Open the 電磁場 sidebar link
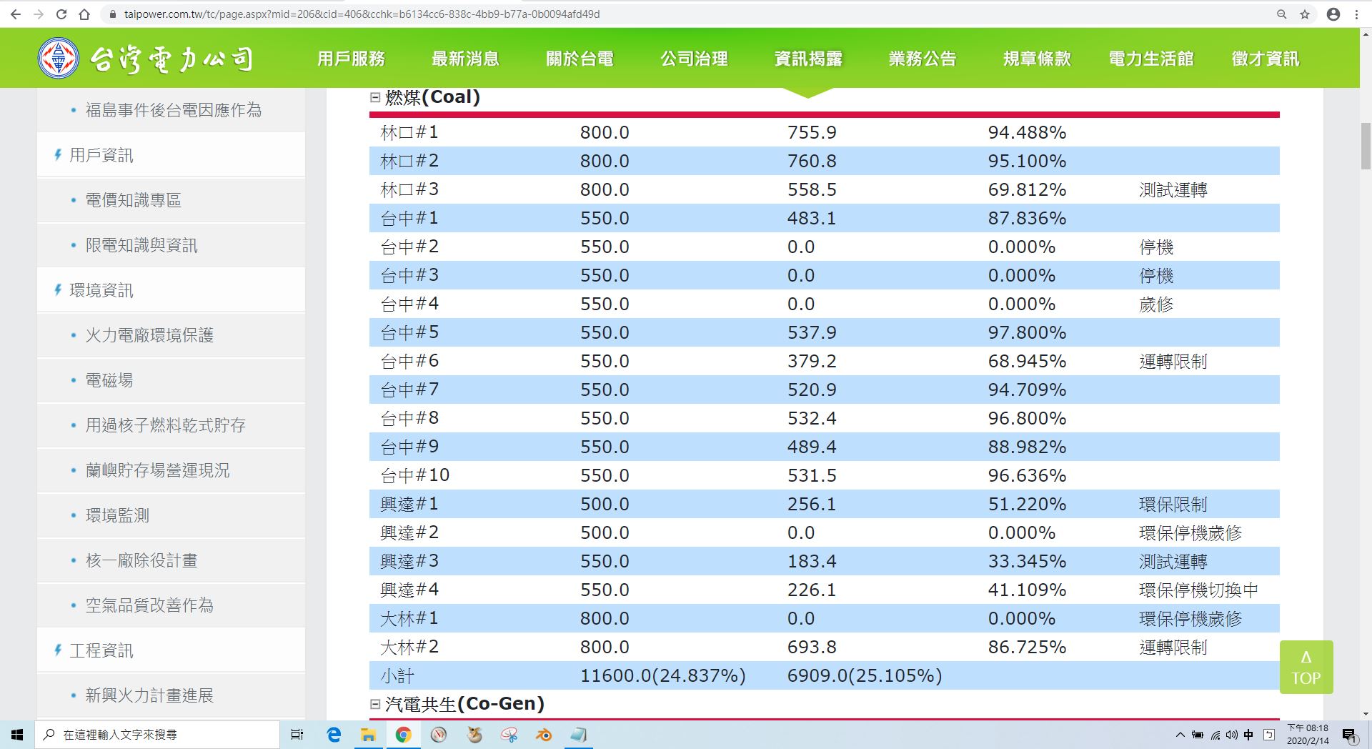The image size is (1372, 749). click(109, 380)
